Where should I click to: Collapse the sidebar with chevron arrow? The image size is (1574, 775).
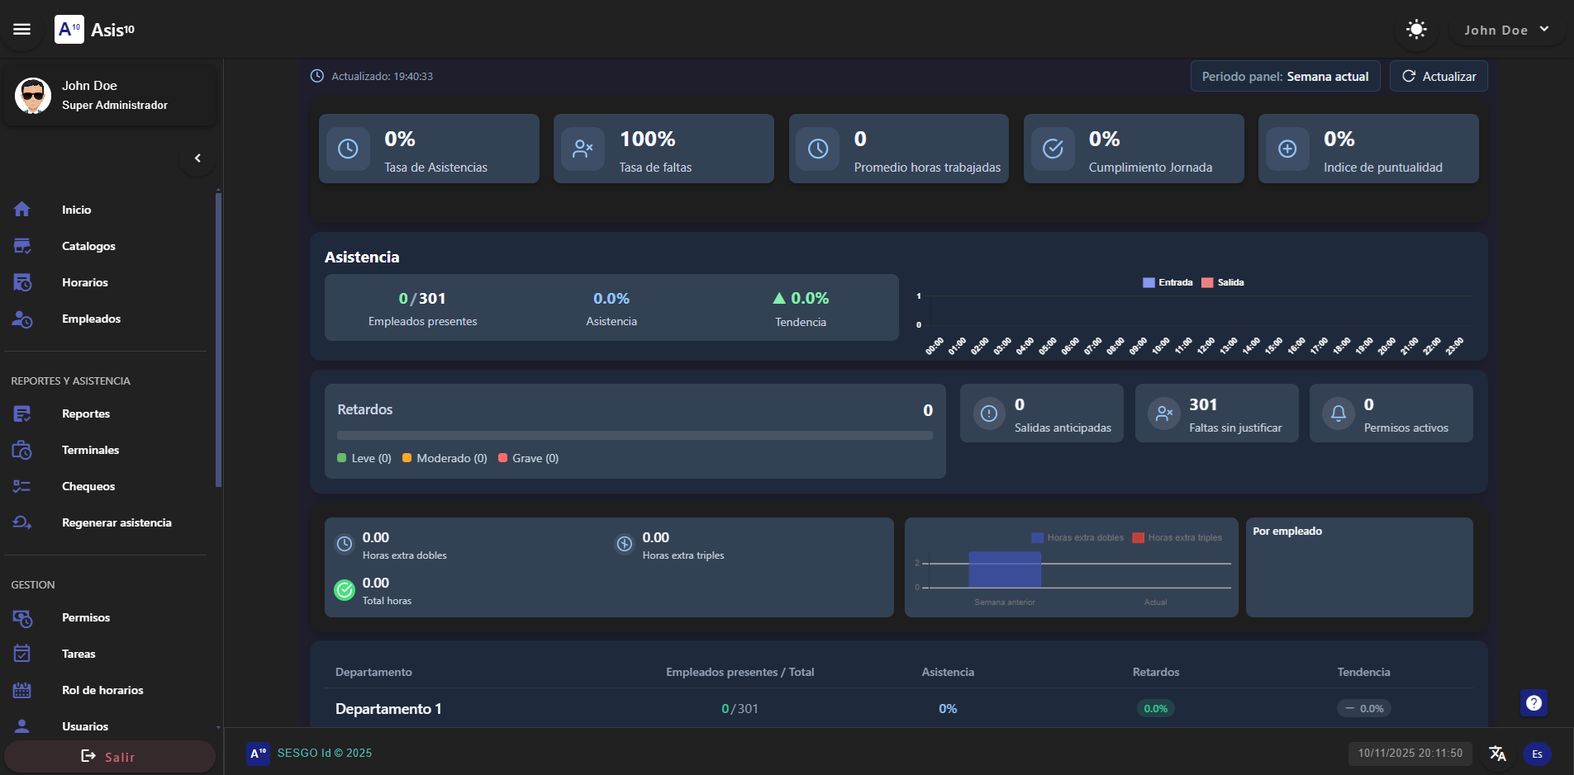coord(197,158)
